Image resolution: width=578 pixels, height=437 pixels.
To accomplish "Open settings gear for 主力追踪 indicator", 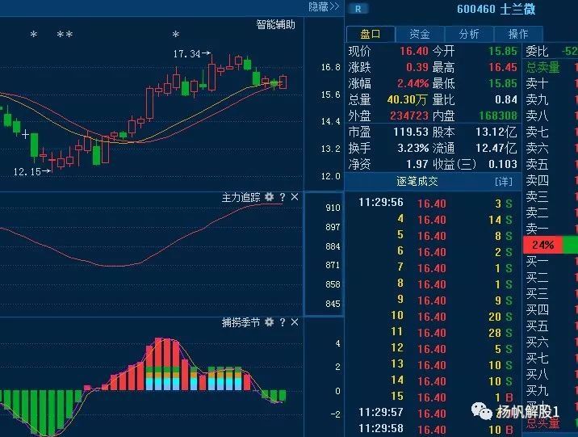I will (270, 197).
